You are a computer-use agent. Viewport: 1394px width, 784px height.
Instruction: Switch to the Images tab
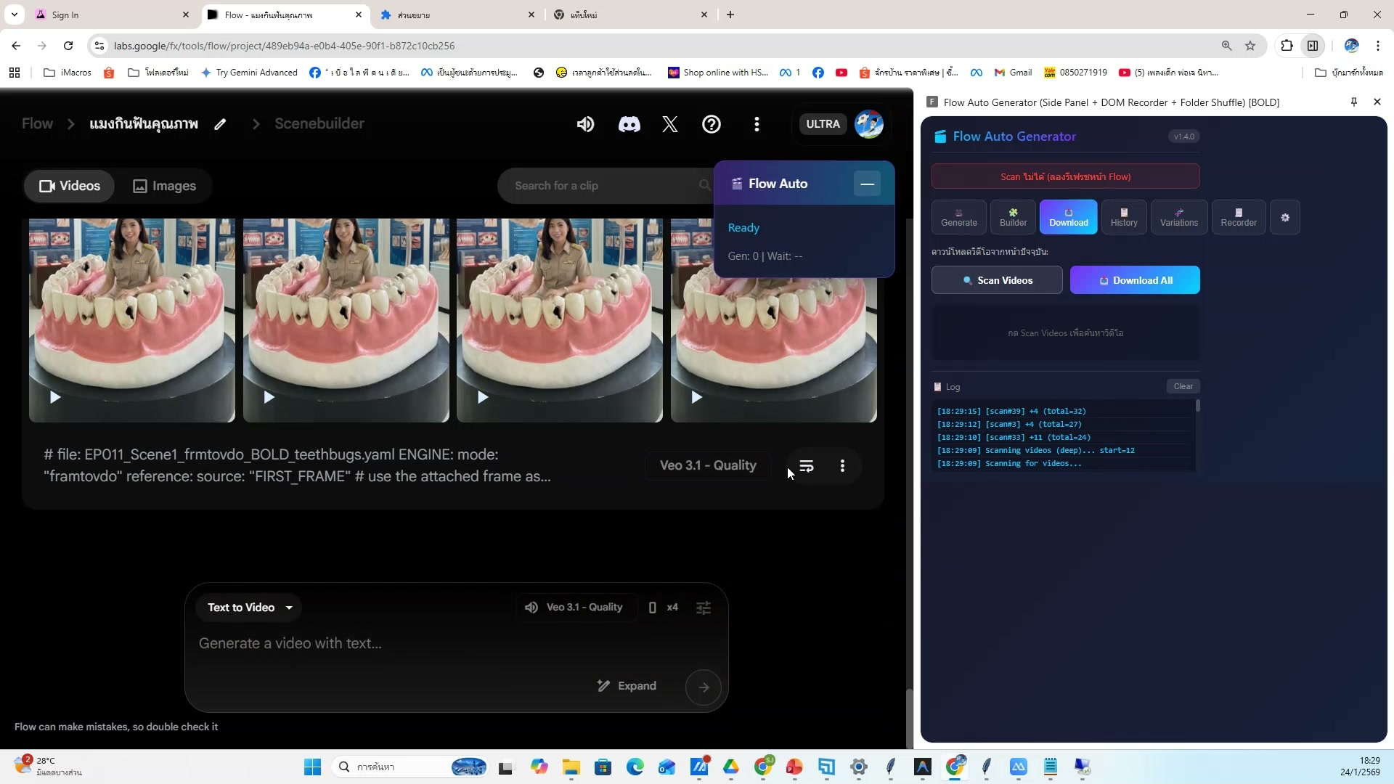[x=164, y=186]
